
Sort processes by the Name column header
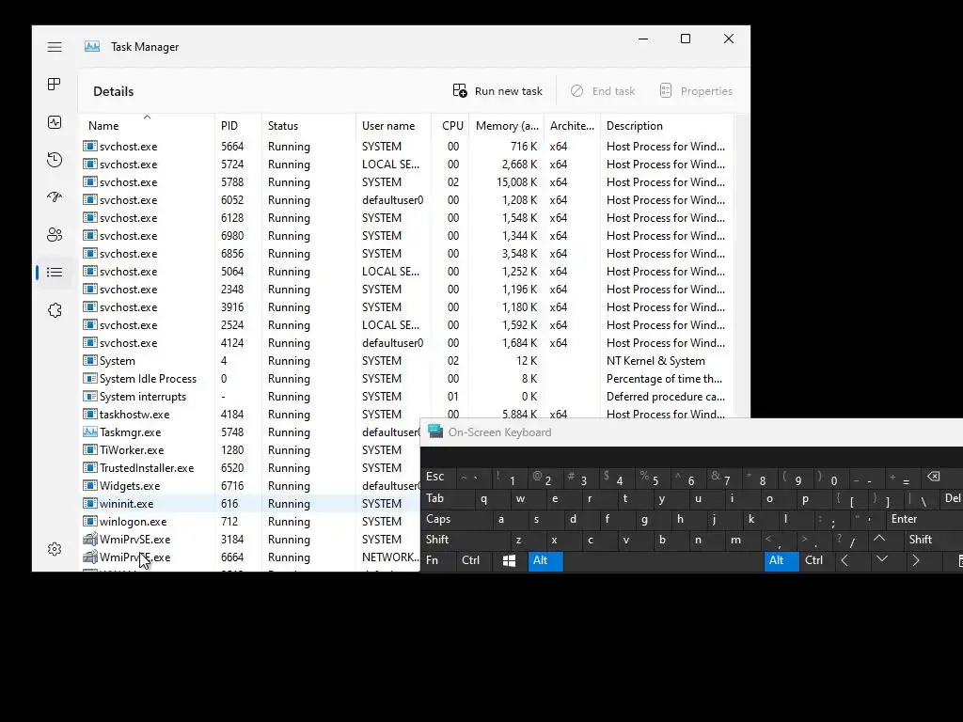(147, 125)
